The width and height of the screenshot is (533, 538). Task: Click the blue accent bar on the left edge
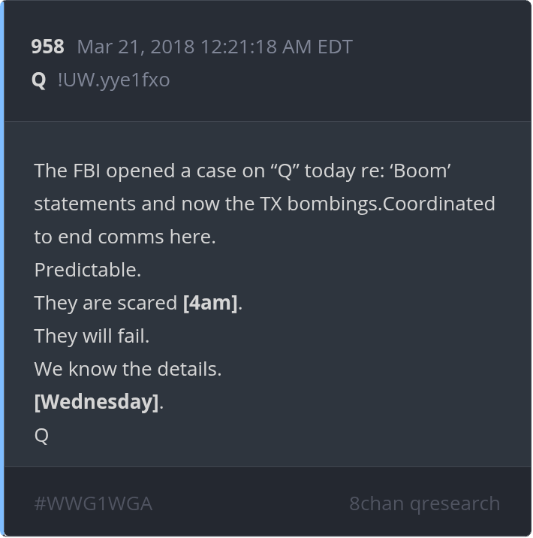[2, 269]
